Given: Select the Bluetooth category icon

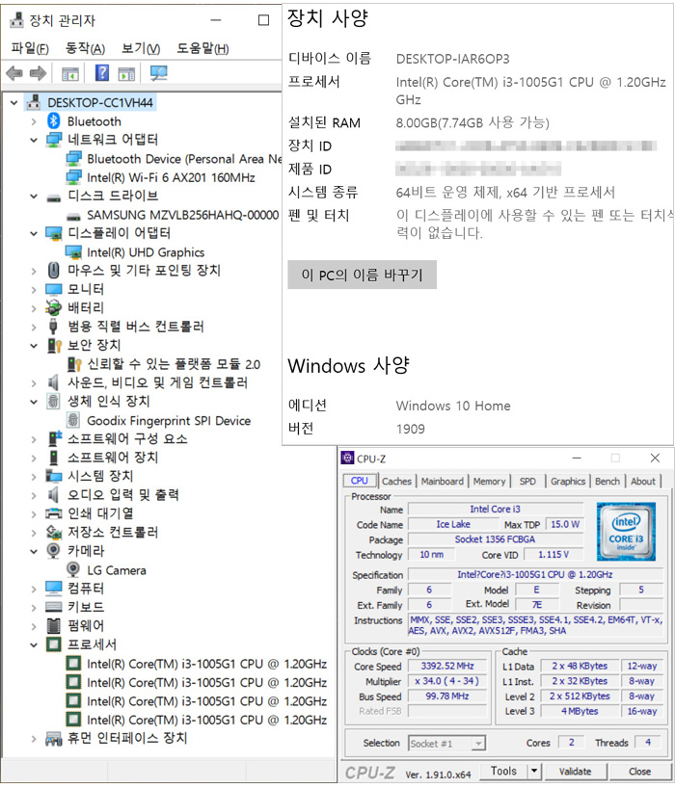Looking at the screenshot, I should point(54,121).
